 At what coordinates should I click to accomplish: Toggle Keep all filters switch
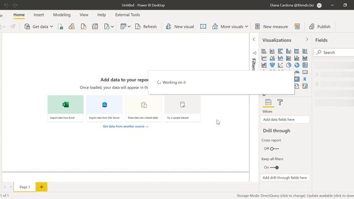274,167
